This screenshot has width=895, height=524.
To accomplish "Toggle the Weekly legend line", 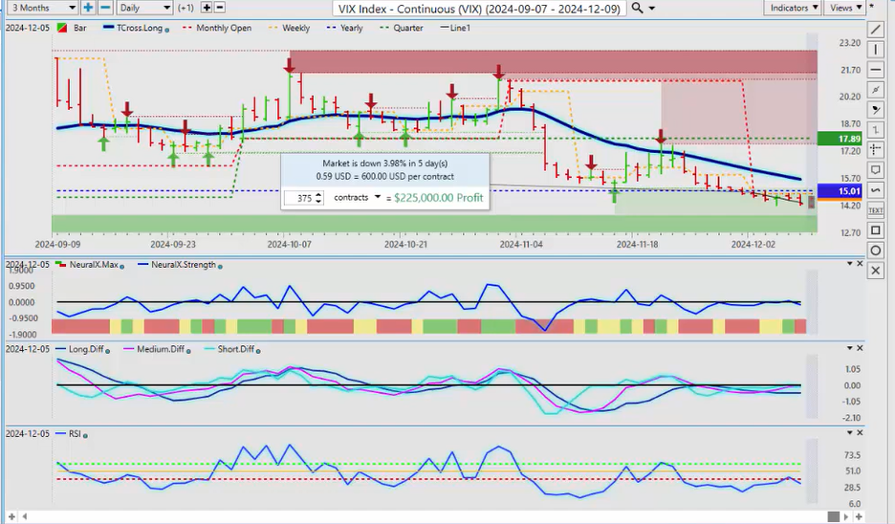I will (x=290, y=29).
